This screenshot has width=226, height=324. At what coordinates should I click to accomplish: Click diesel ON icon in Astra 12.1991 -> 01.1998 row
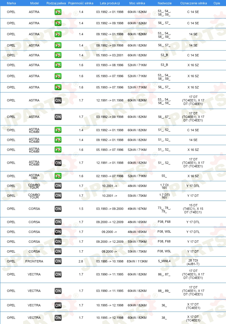pyautogui.click(x=58, y=100)
